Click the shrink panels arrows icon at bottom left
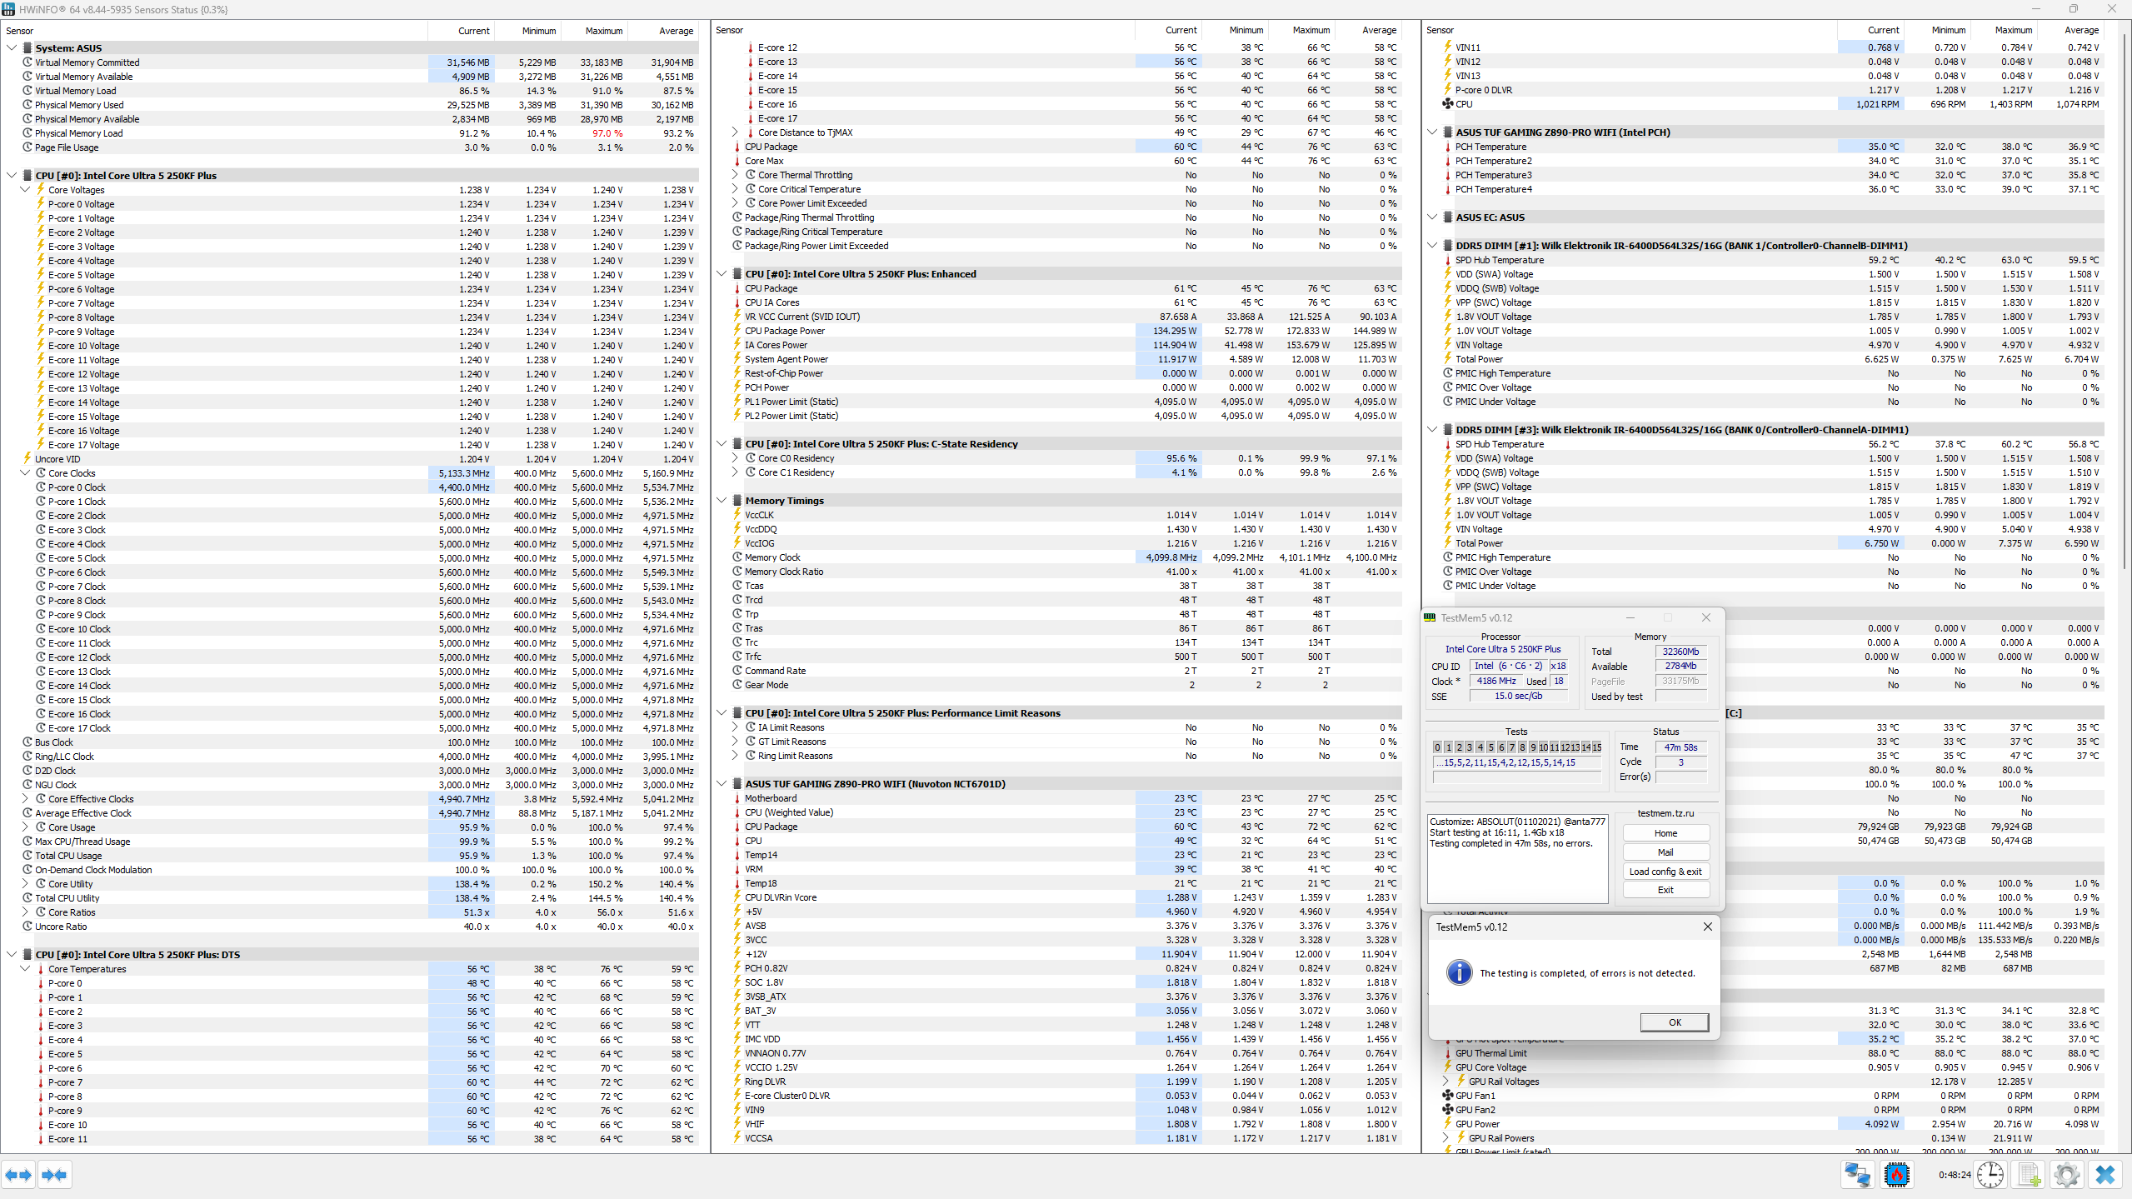Viewport: 2132px width, 1199px height. click(x=54, y=1175)
